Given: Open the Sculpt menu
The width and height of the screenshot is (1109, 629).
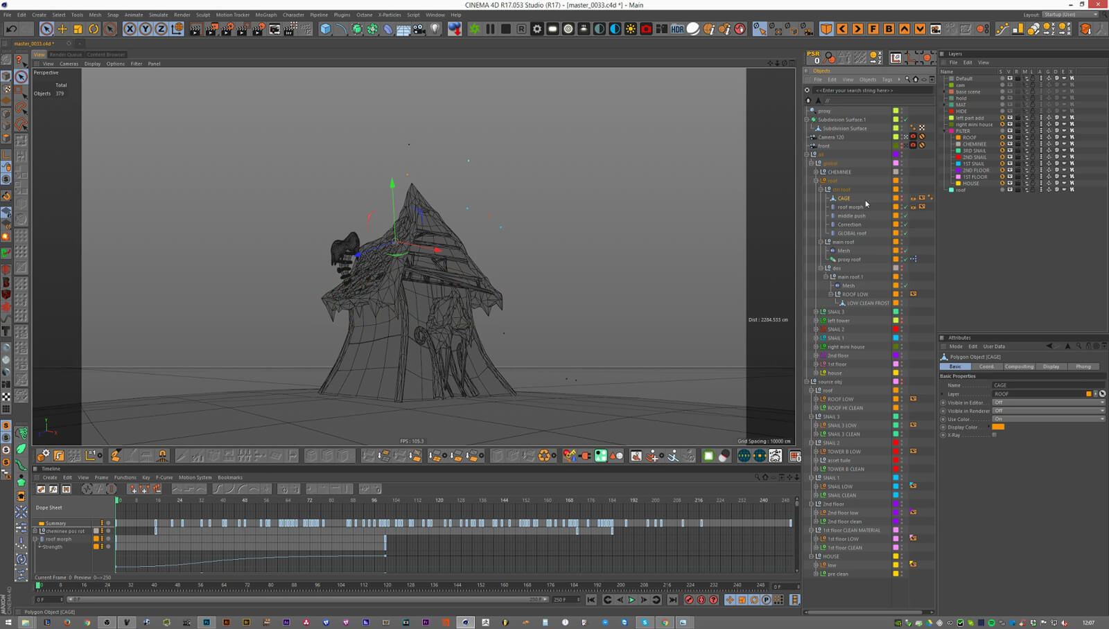Looking at the screenshot, I should [x=203, y=15].
